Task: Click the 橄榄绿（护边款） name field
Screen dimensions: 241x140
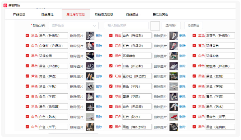Action: (220, 66)
